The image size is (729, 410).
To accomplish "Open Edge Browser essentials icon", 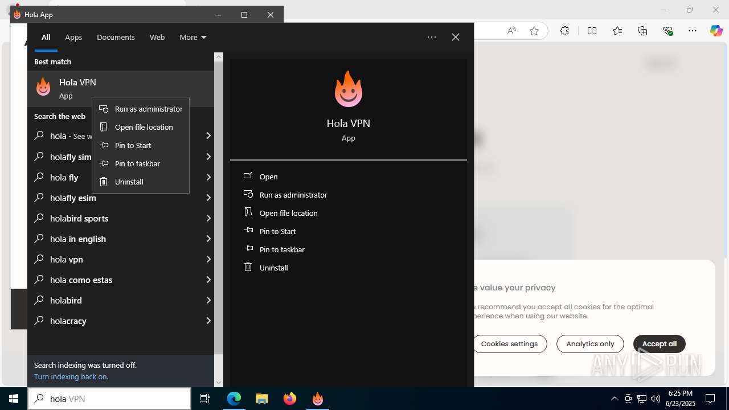I will pos(668,31).
